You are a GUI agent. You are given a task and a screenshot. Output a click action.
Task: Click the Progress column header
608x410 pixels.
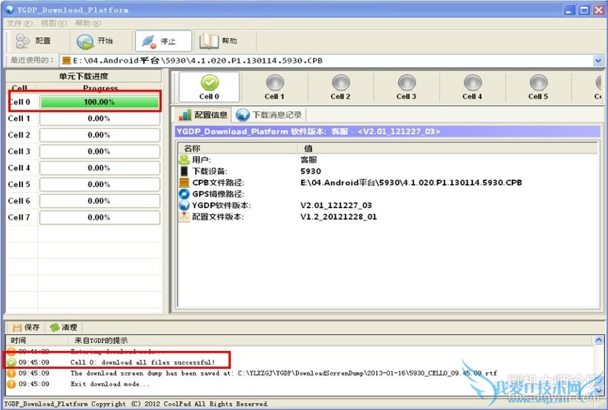[100, 87]
